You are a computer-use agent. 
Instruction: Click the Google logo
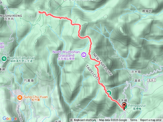click(10, 119)
